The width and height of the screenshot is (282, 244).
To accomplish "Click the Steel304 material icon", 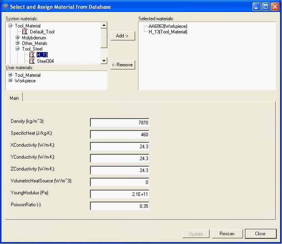I will pos(32,61).
